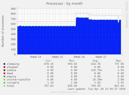
Task: Click the chart title 'Processes - by month'
Action: click(x=64, y=4)
